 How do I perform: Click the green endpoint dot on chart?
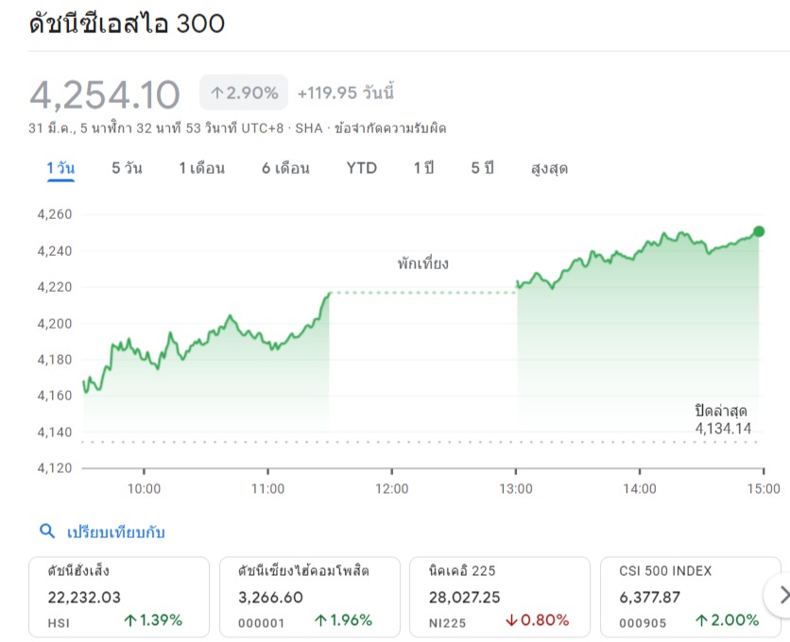click(759, 231)
